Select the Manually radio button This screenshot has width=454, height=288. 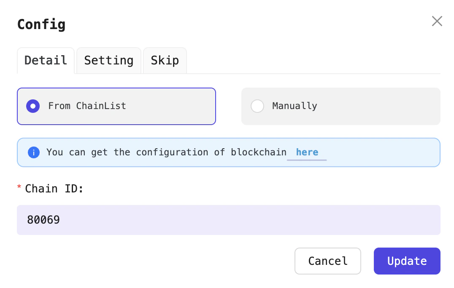(257, 106)
